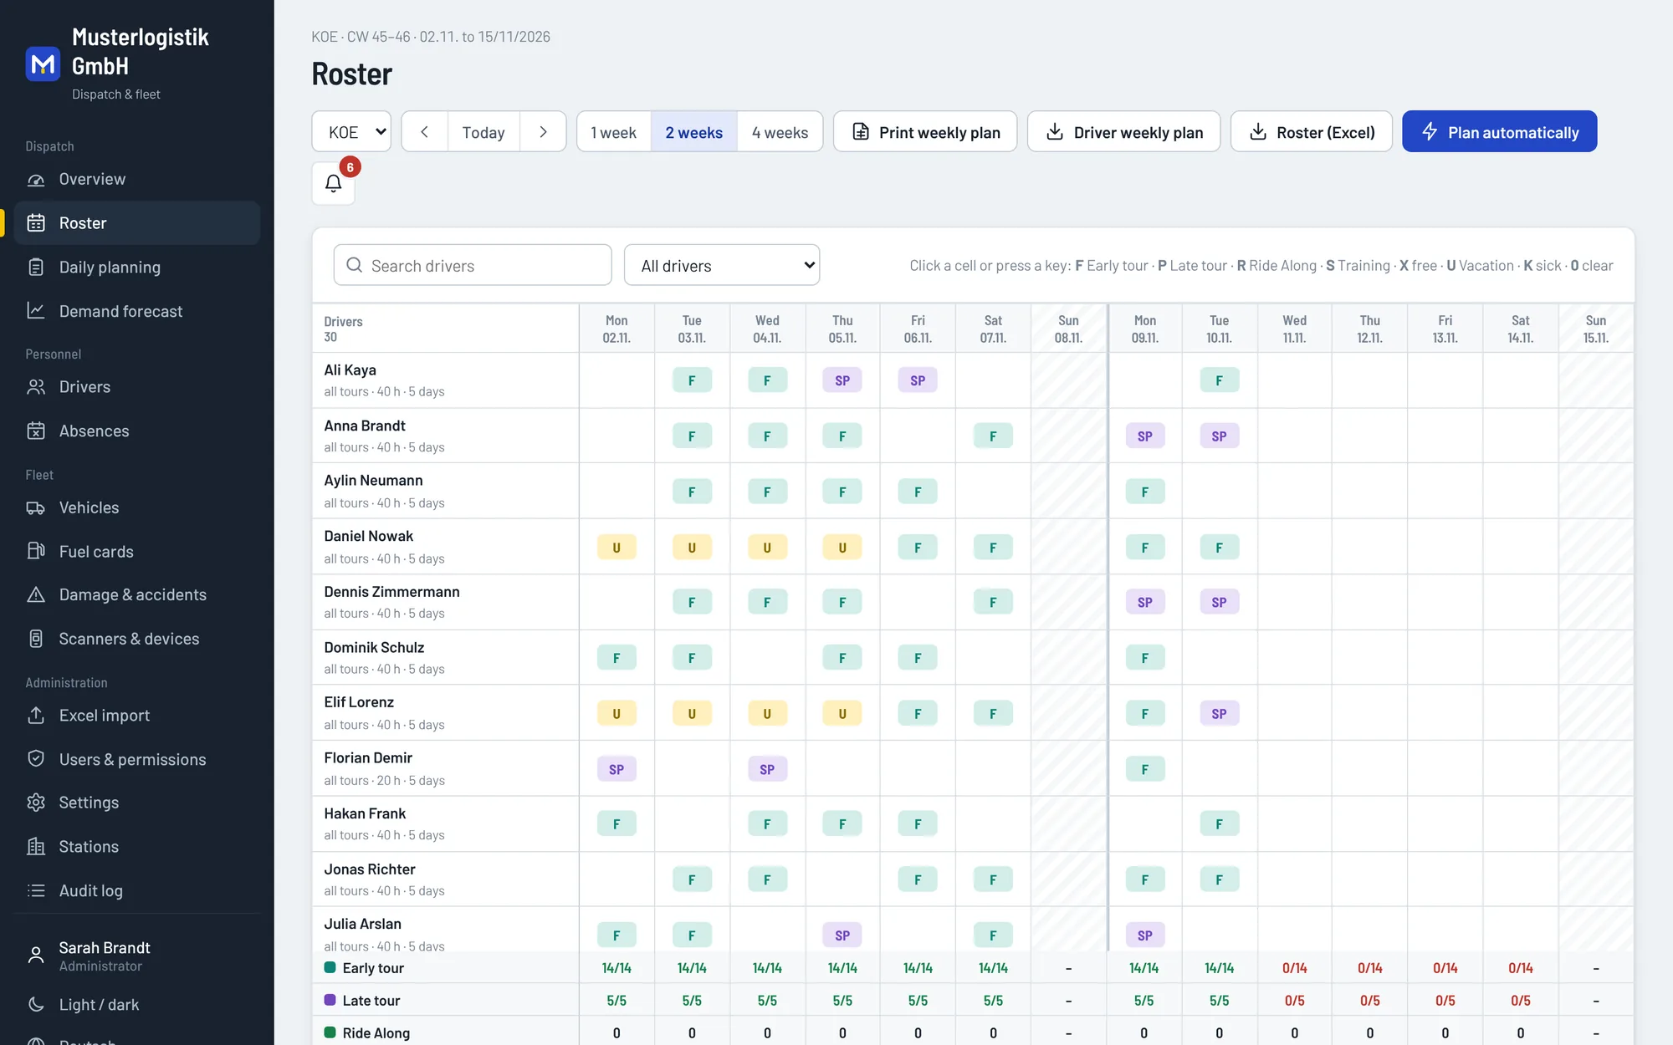This screenshot has width=1673, height=1045.
Task: Switch to the 4 weeks view
Action: 780,132
